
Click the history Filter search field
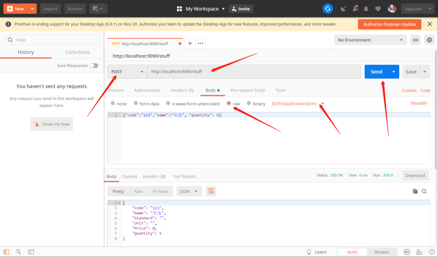coord(52,40)
